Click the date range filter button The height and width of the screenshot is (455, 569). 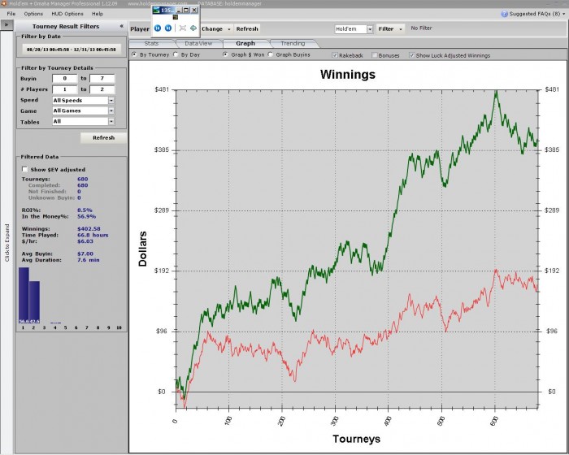click(72, 50)
